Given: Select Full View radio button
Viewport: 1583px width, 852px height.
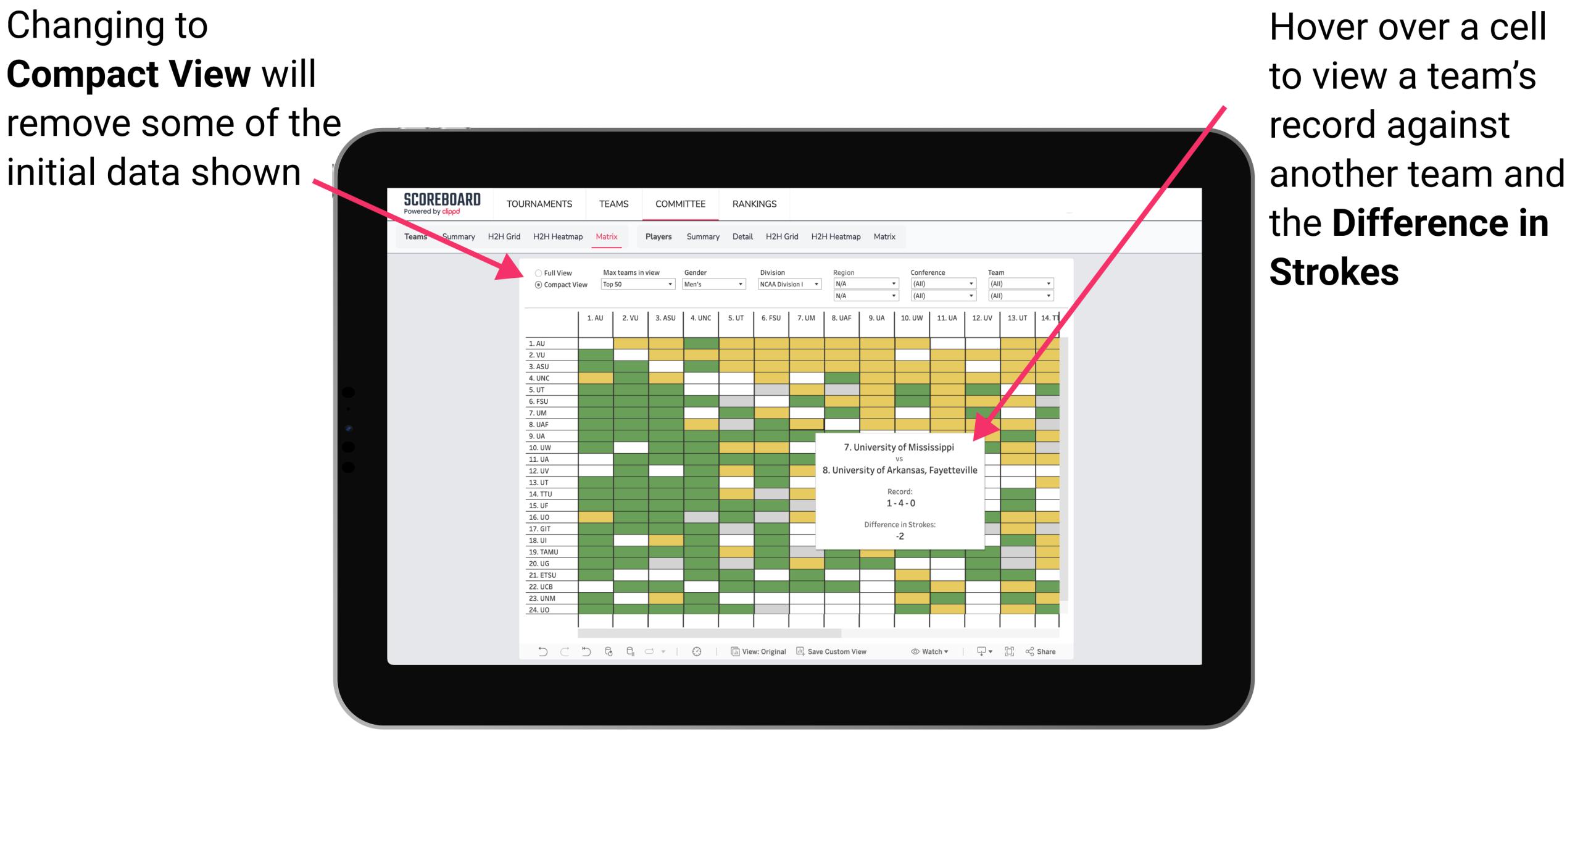Looking at the screenshot, I should point(534,275).
